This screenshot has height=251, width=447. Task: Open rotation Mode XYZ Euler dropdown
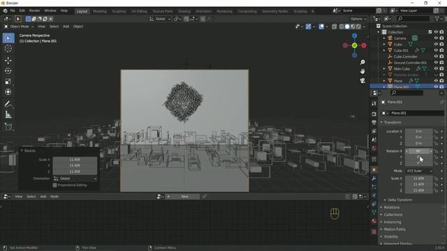pos(419,171)
